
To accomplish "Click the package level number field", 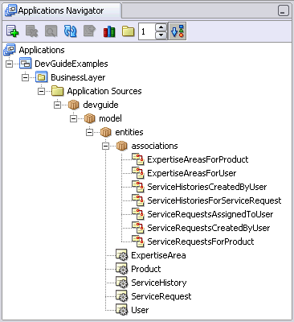I will tap(147, 31).
